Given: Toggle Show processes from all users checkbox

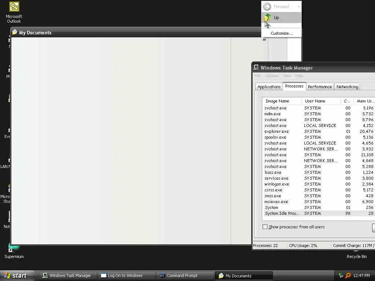Looking at the screenshot, I should click(x=265, y=226).
